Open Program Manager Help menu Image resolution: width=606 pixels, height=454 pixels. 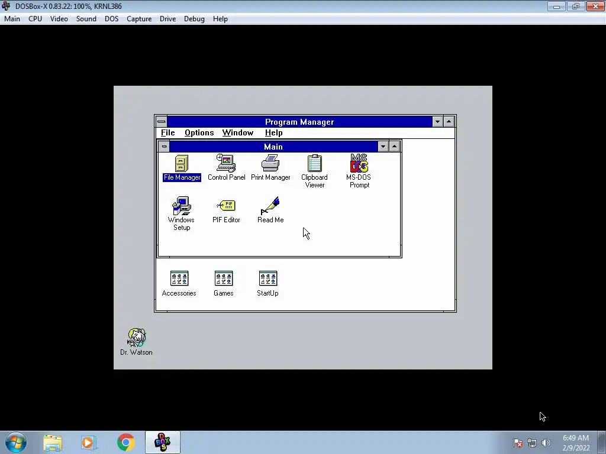(x=273, y=133)
